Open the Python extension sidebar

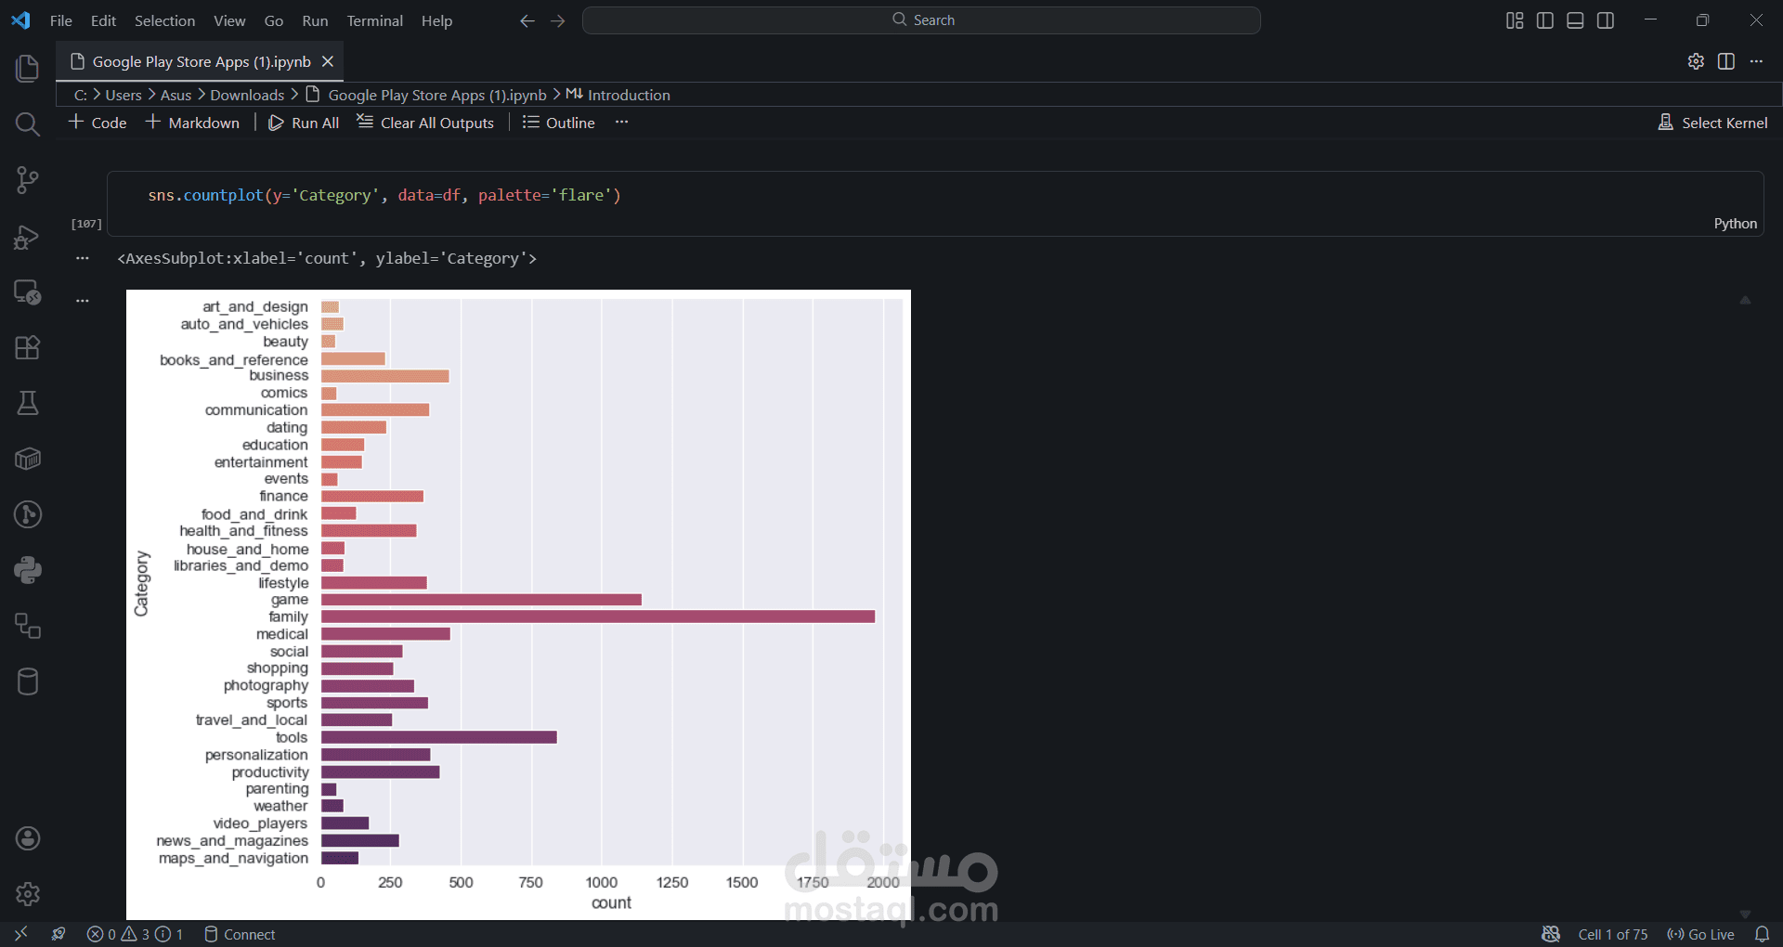coord(27,569)
